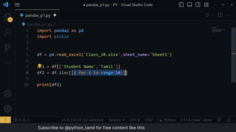Open the Search view in activity bar
The image size is (236, 132).
[x=7, y=32]
